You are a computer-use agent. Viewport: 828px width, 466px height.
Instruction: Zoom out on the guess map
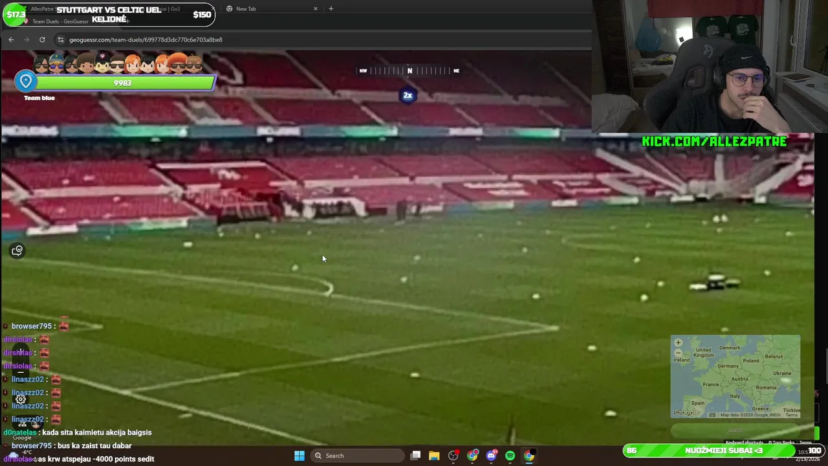(x=678, y=353)
